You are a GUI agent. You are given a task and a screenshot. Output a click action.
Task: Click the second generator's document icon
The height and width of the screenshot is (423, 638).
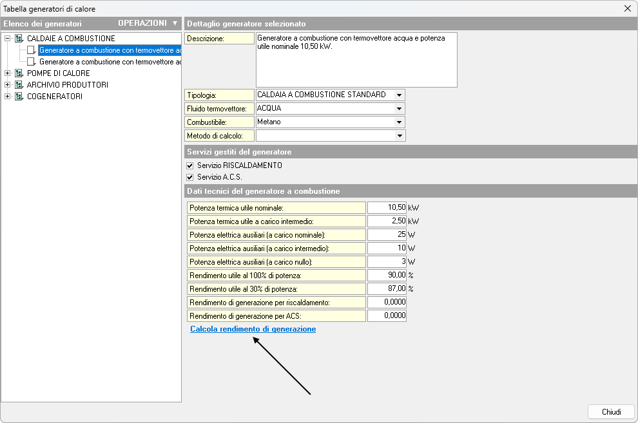point(31,62)
